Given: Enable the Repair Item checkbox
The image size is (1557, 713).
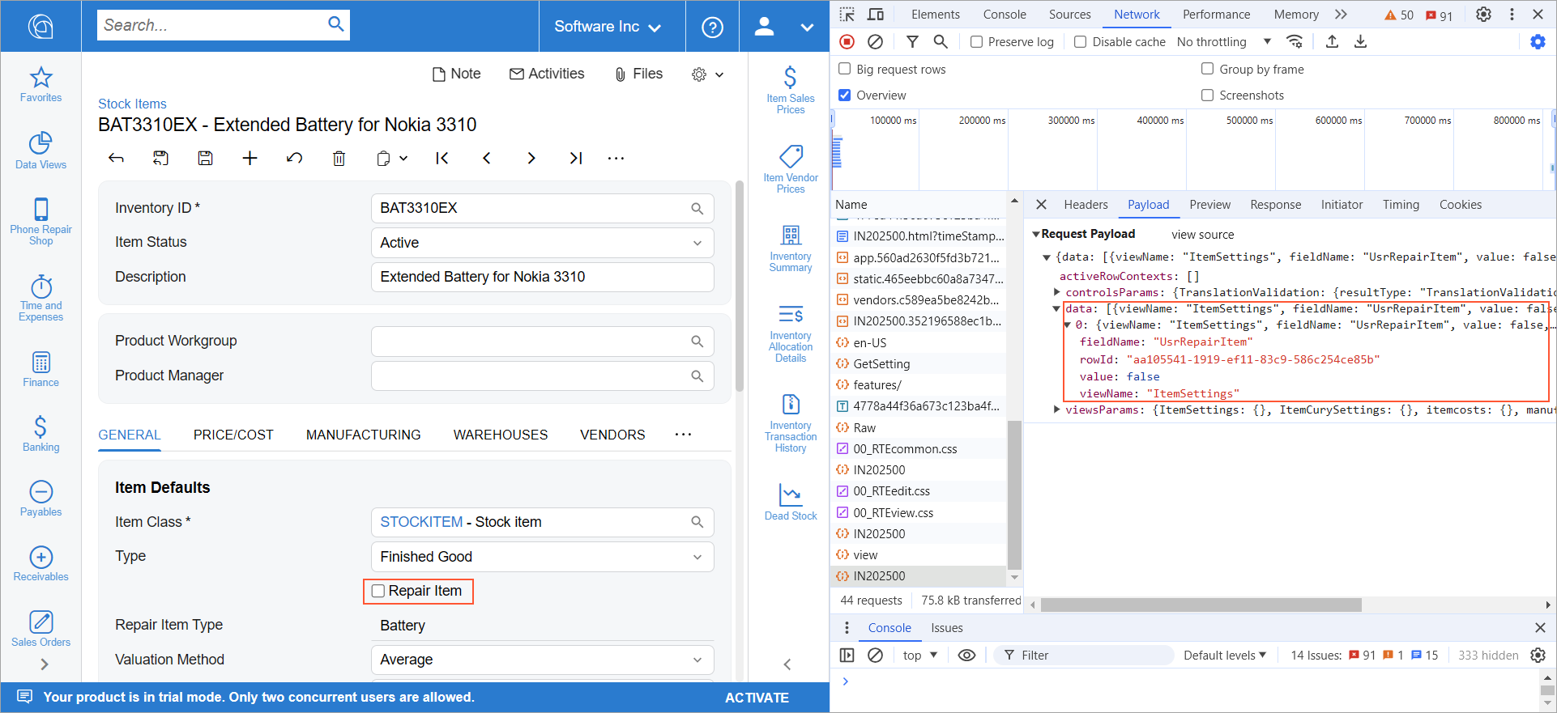Looking at the screenshot, I should (x=378, y=592).
